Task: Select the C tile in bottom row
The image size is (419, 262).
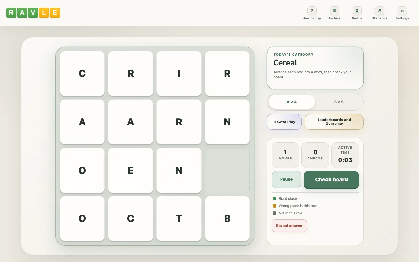Action: (x=131, y=219)
